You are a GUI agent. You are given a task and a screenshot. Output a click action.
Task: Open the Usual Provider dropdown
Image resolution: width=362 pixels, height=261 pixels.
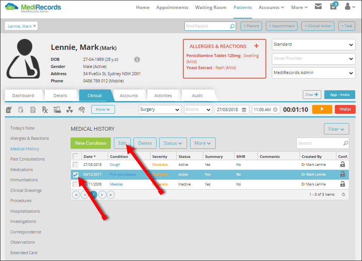point(313,59)
